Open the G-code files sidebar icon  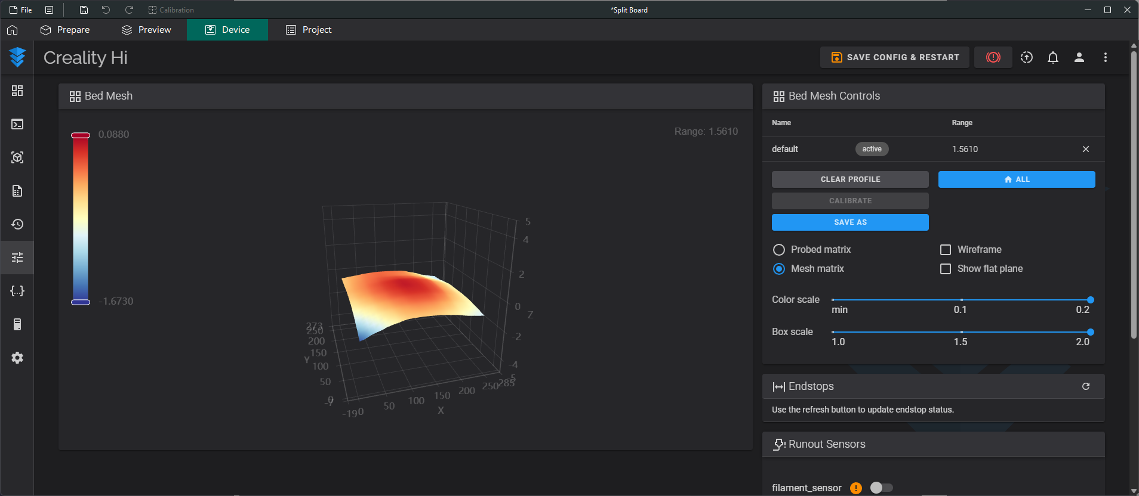coord(17,191)
